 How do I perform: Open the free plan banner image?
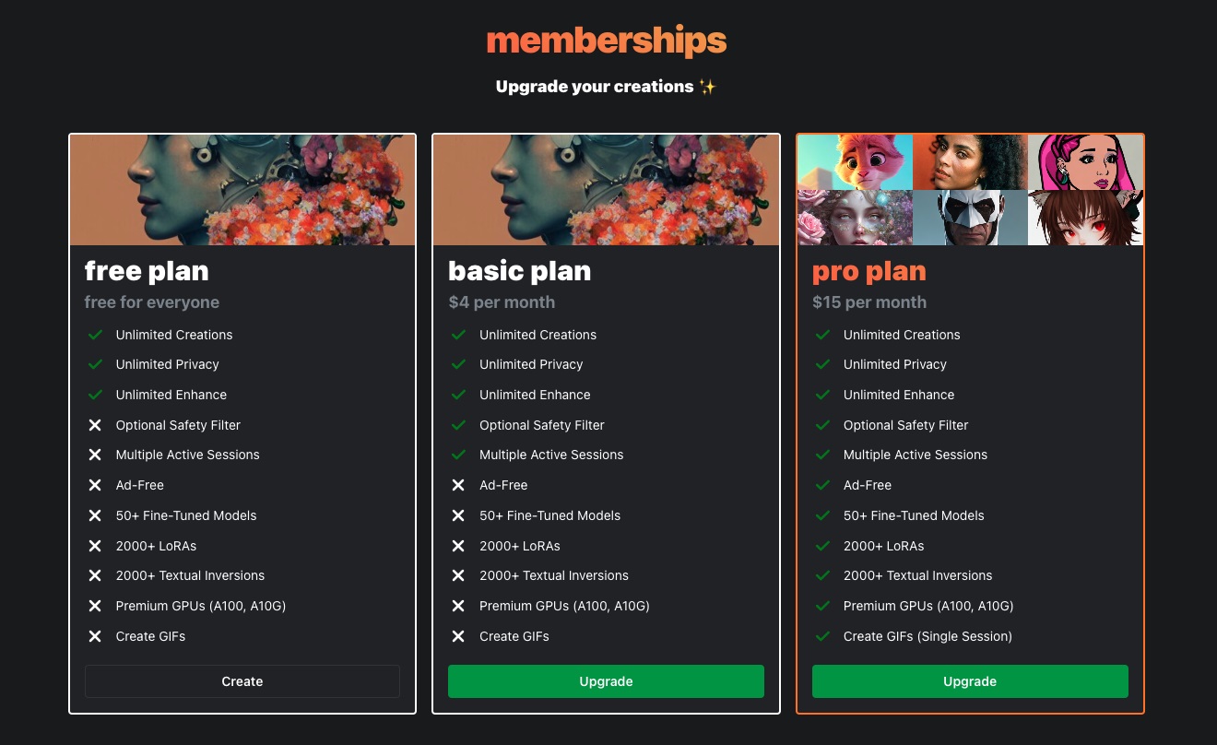242,190
